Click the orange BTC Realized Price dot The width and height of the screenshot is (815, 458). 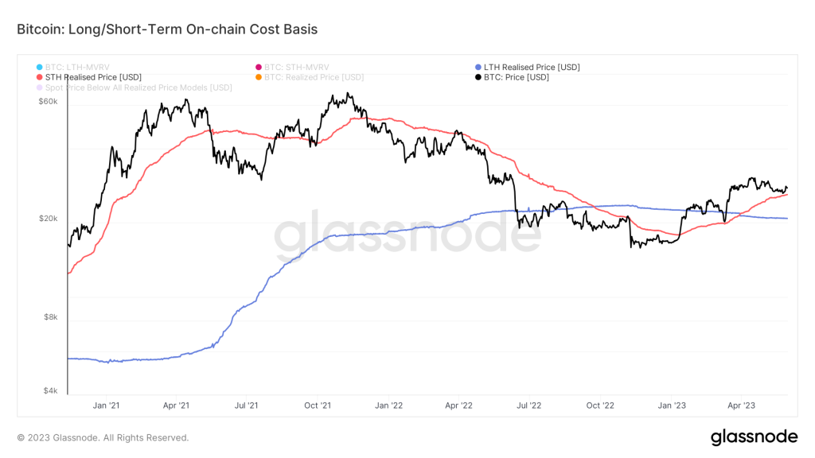coord(258,77)
